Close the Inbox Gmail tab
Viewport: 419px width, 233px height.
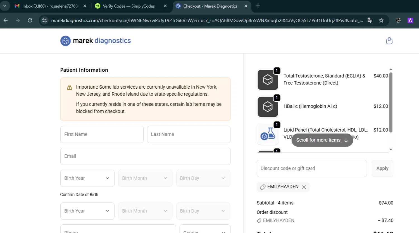pos(85,6)
